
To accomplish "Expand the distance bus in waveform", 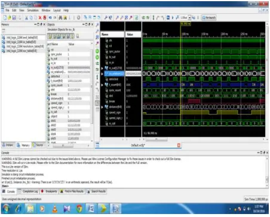I will [x=102, y=107].
